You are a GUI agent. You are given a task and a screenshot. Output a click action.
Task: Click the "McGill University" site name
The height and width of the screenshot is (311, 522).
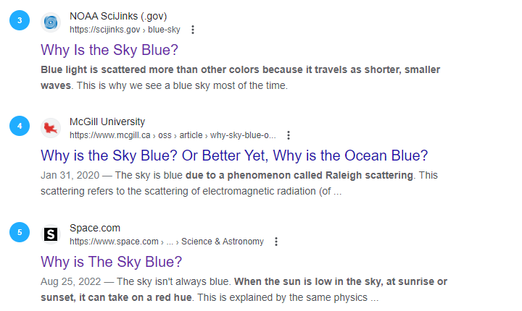coord(107,122)
